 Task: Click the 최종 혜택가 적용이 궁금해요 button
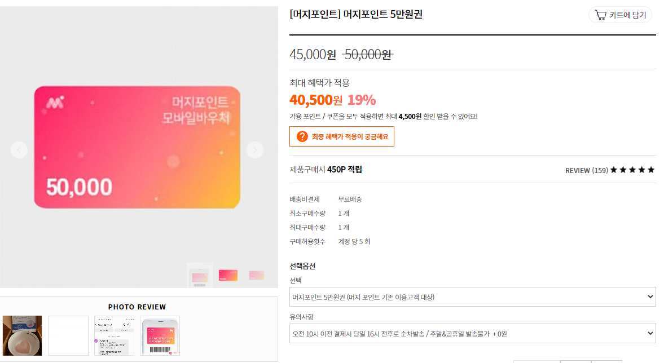coord(342,136)
